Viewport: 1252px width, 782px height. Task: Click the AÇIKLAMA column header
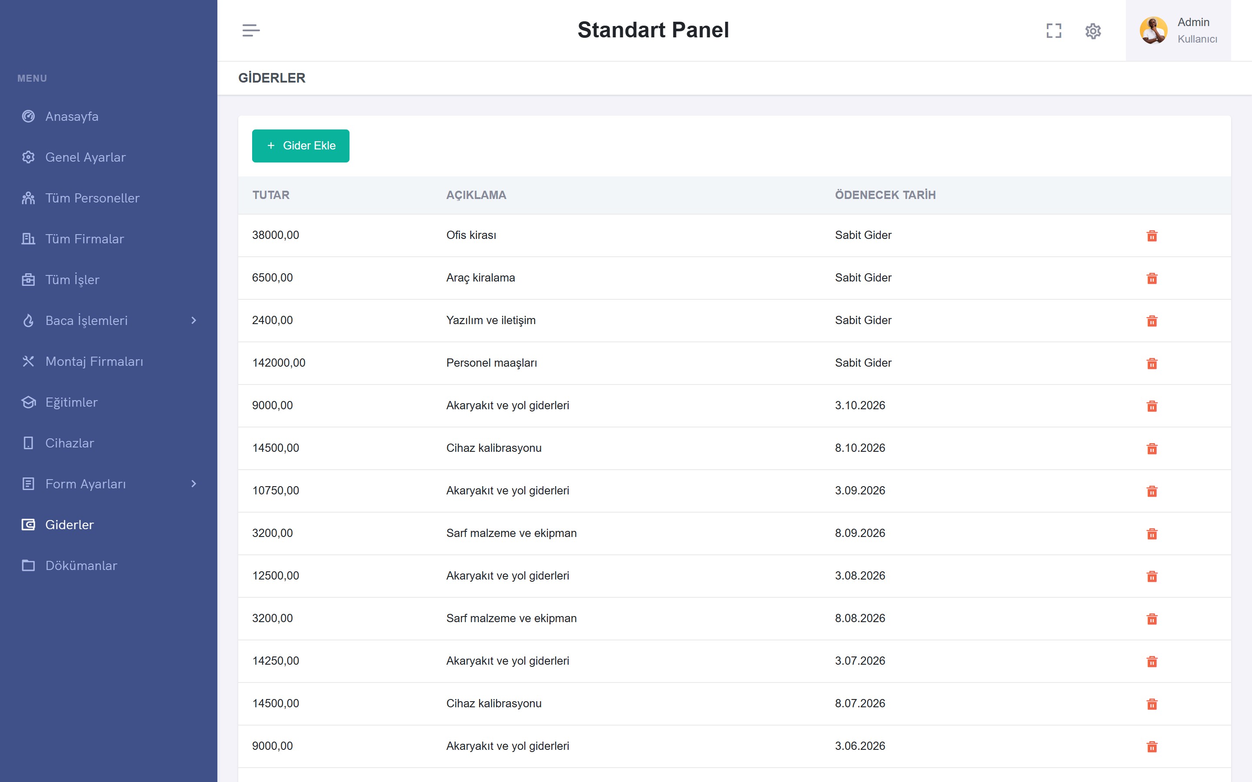476,195
